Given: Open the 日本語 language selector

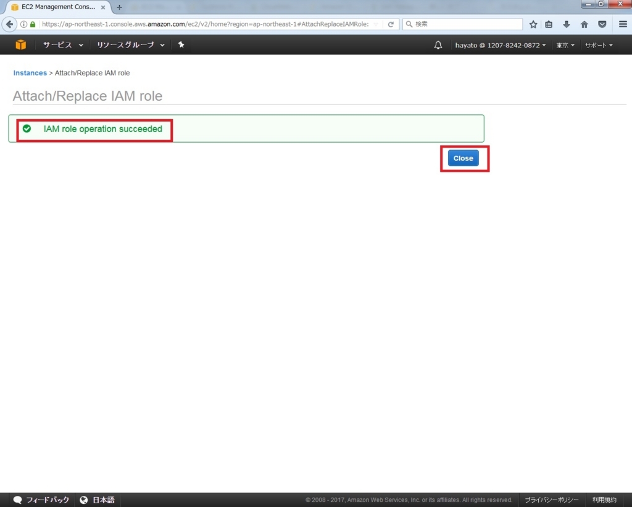Looking at the screenshot, I should 97,500.
